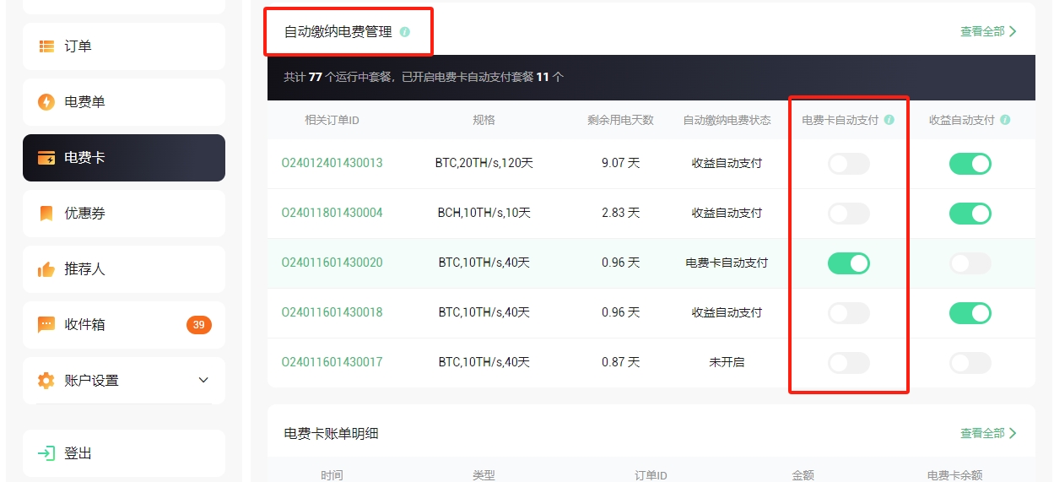Open the 推荐人 menu item
Screen dimensions: 1054x482
(124, 269)
